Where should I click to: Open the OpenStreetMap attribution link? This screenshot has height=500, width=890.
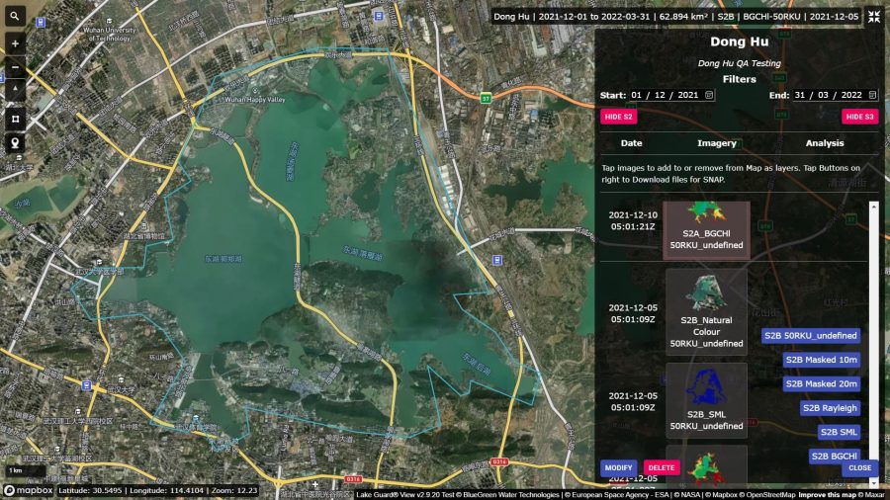click(x=768, y=495)
